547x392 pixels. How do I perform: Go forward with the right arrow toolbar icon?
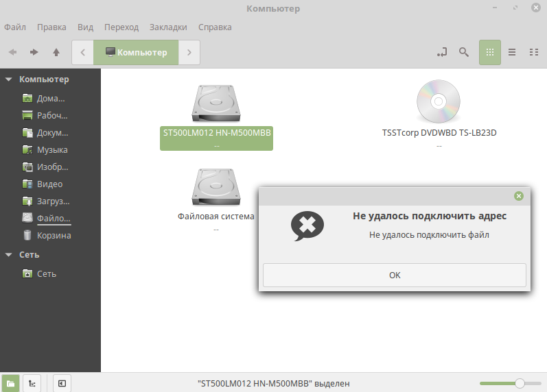(34, 52)
